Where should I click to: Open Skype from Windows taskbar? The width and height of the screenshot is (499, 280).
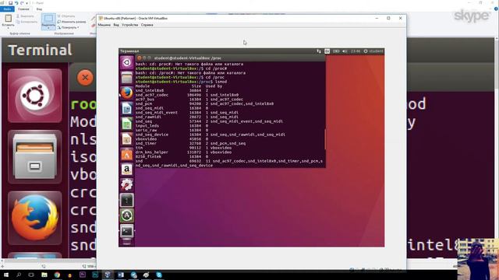click(159, 275)
